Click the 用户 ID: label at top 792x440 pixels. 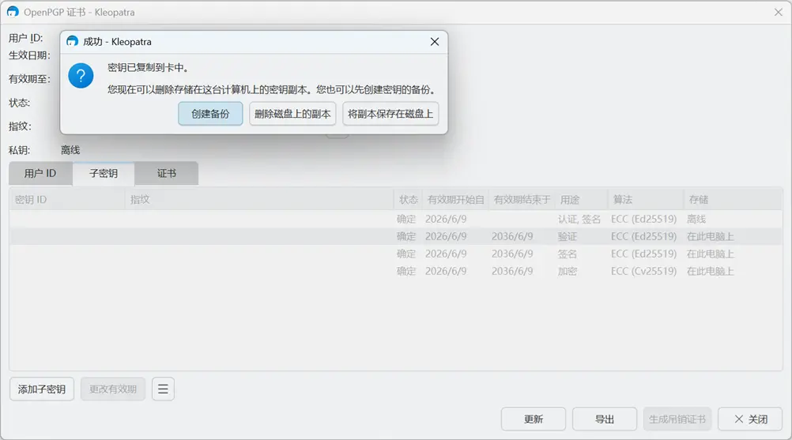pos(26,38)
